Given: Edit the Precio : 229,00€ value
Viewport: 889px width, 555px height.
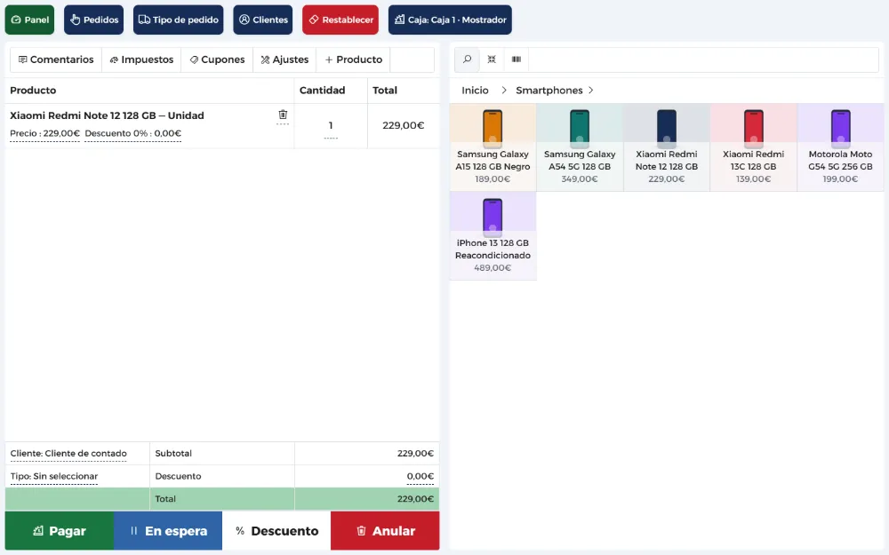Looking at the screenshot, I should pyautogui.click(x=44, y=134).
